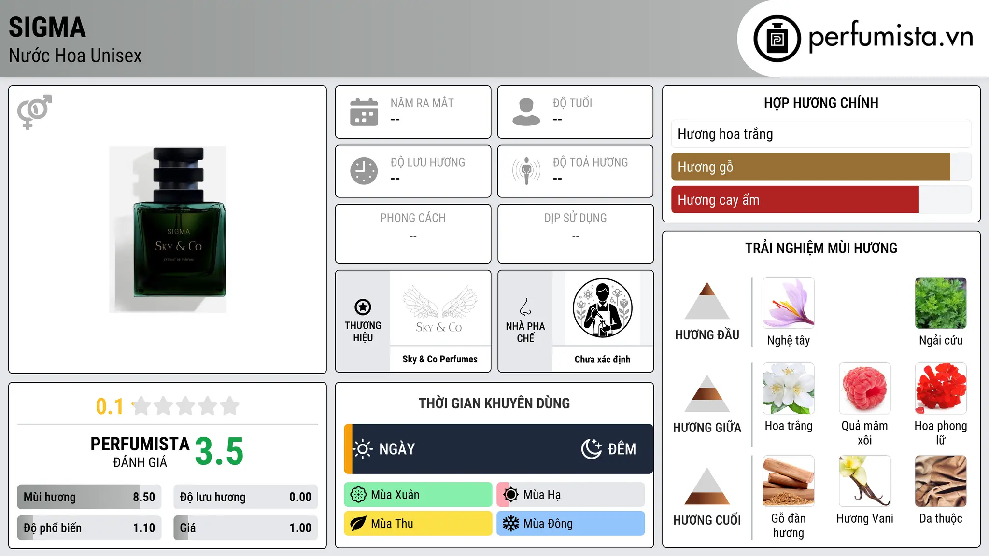Click the 0.1 user rating value
The width and height of the screenshot is (989, 556).
click(110, 406)
